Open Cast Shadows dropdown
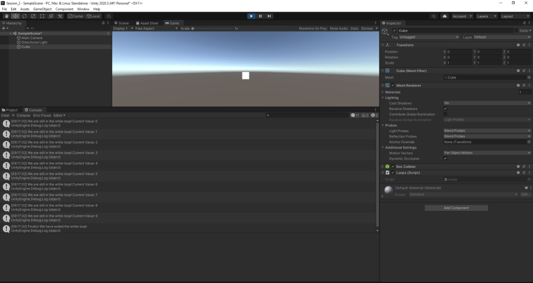This screenshot has width=533, height=283. point(487,103)
